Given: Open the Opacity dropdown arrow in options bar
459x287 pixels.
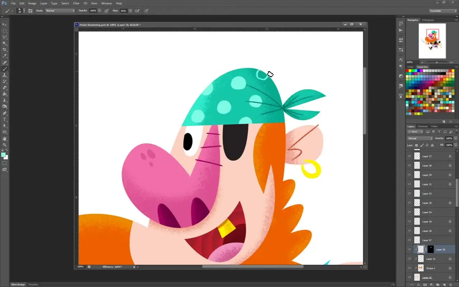Looking at the screenshot, I should click(100, 11).
